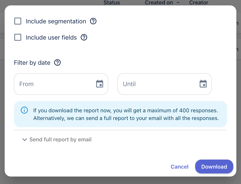Open help icon beside Include segmentation
The width and height of the screenshot is (241, 184).
(93, 21)
